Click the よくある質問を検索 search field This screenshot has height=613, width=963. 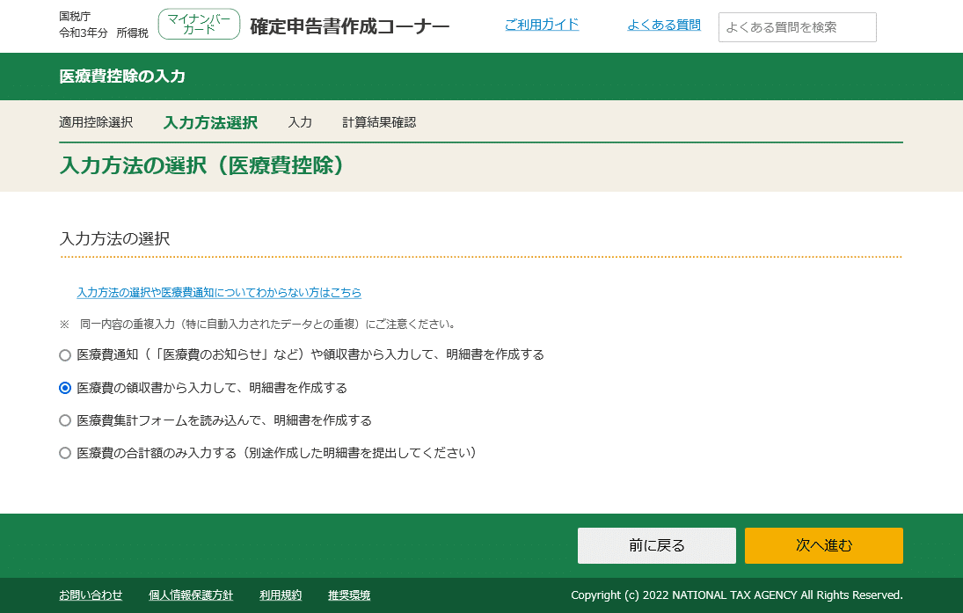click(797, 26)
